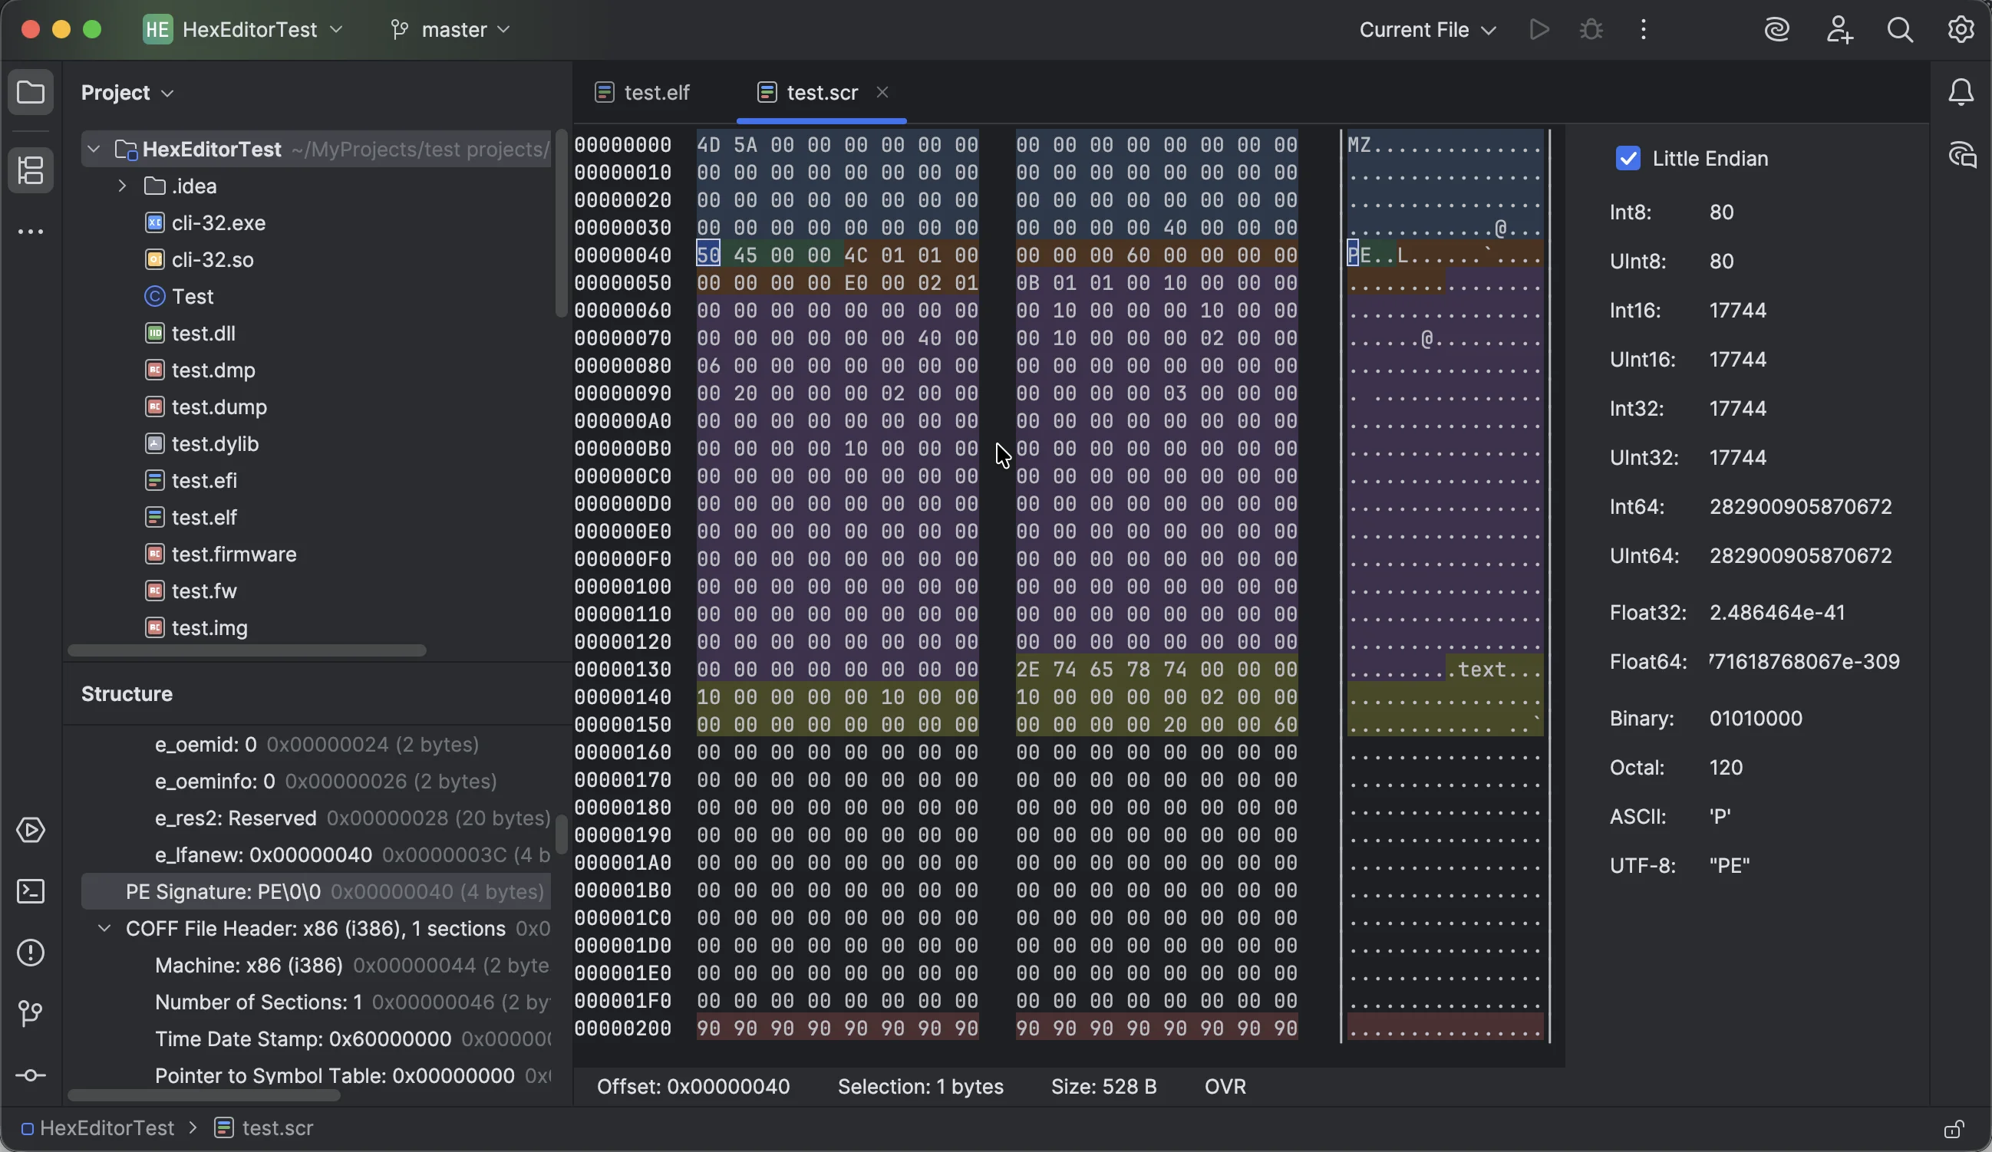This screenshot has height=1152, width=1992.
Task: Expand the .idea folder
Action: click(123, 186)
